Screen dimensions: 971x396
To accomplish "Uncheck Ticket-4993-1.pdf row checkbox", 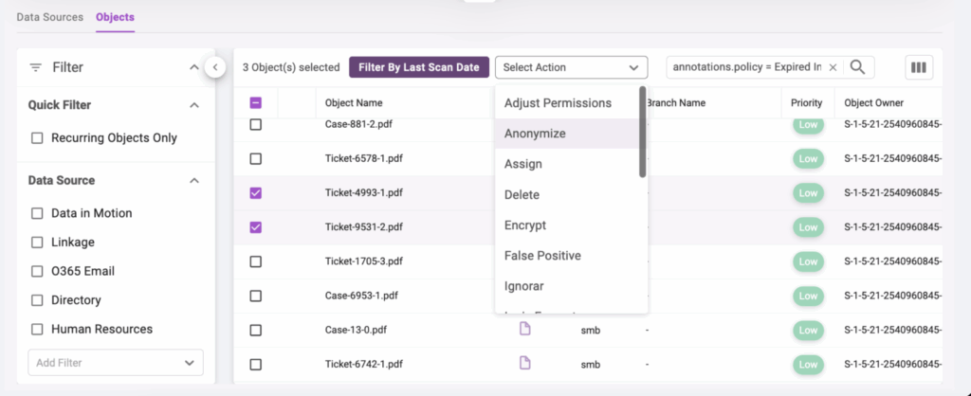I will click(x=255, y=193).
